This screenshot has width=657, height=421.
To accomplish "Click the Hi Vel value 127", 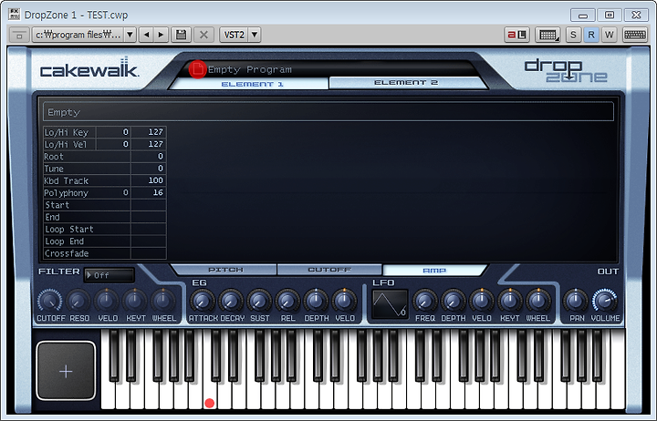I will pyautogui.click(x=149, y=144).
